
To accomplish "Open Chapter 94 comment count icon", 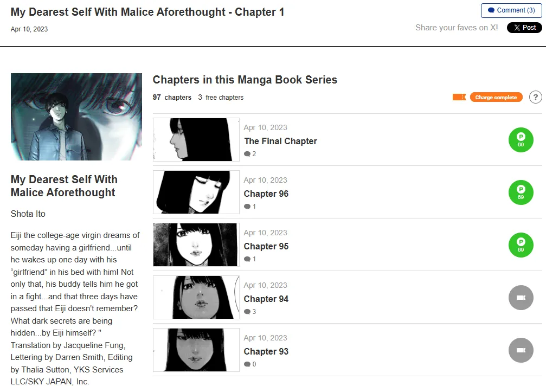I will 247,312.
